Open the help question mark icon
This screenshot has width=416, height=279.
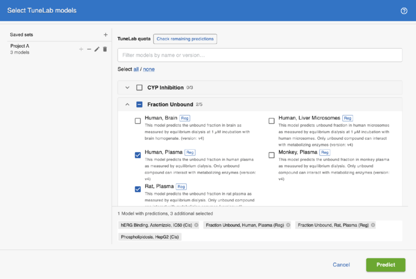coord(404,11)
